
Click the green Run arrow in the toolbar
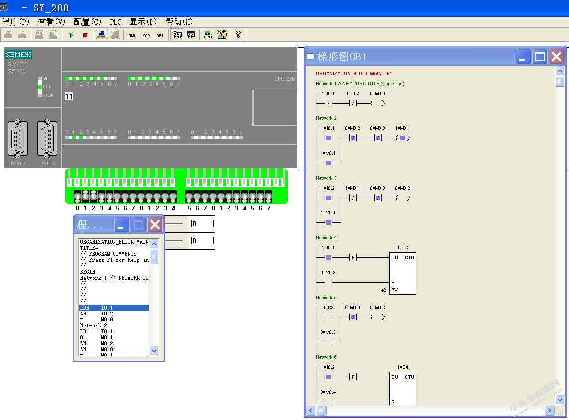(72, 35)
